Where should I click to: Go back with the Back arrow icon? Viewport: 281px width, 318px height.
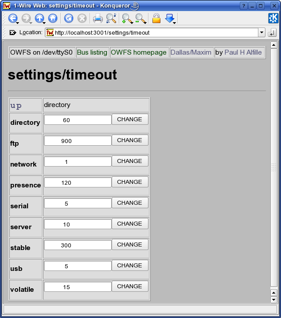pos(12,18)
